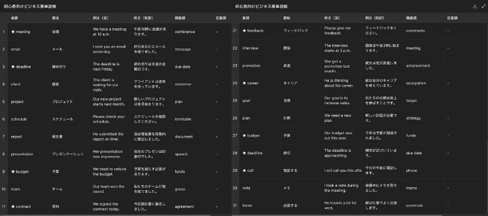Click 'I will call you this afte' example

[x=343, y=171]
